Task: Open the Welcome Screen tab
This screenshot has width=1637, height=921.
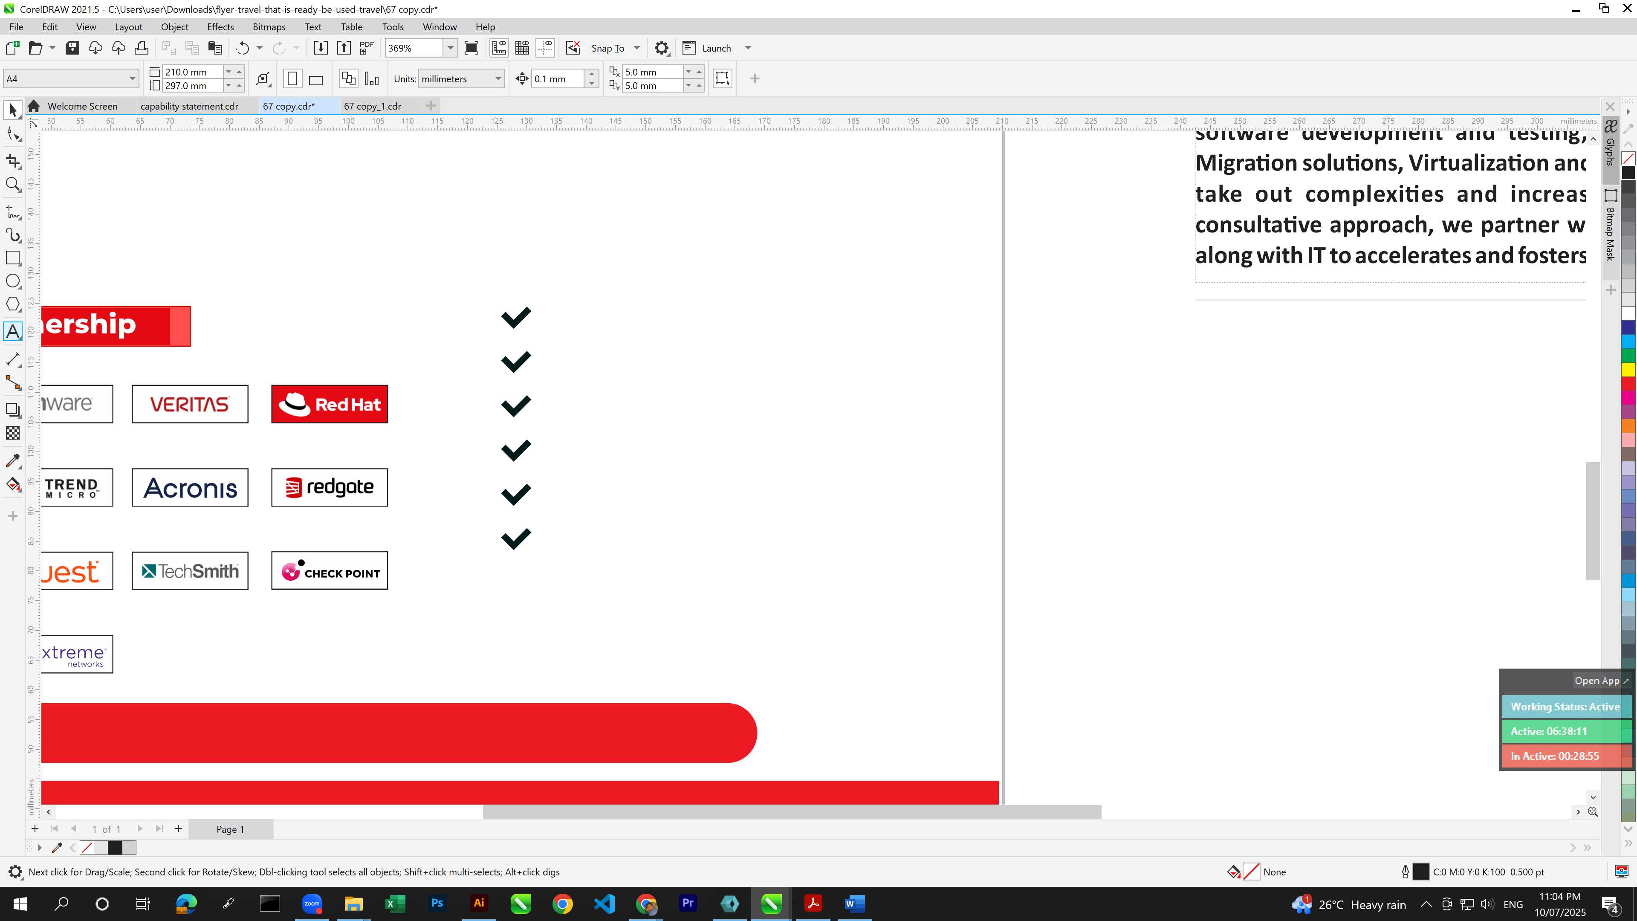Action: coord(82,106)
